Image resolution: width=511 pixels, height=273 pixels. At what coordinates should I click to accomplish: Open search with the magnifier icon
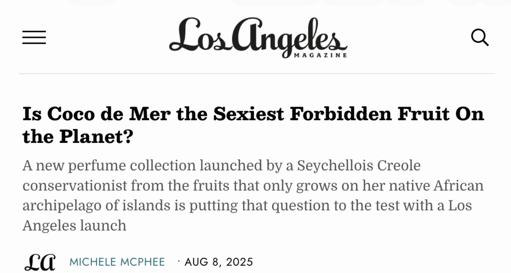(x=480, y=37)
